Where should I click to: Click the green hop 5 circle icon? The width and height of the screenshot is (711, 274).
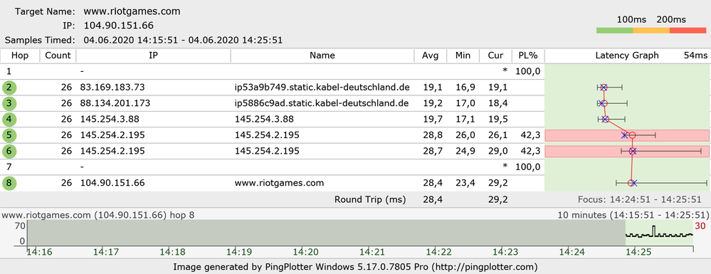pos(9,135)
